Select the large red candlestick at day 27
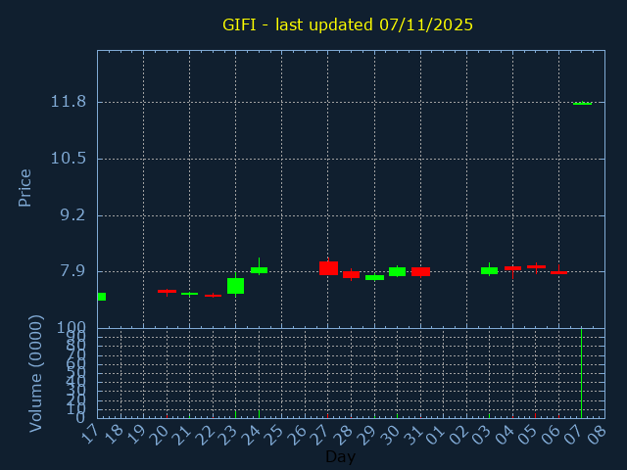 click(328, 268)
